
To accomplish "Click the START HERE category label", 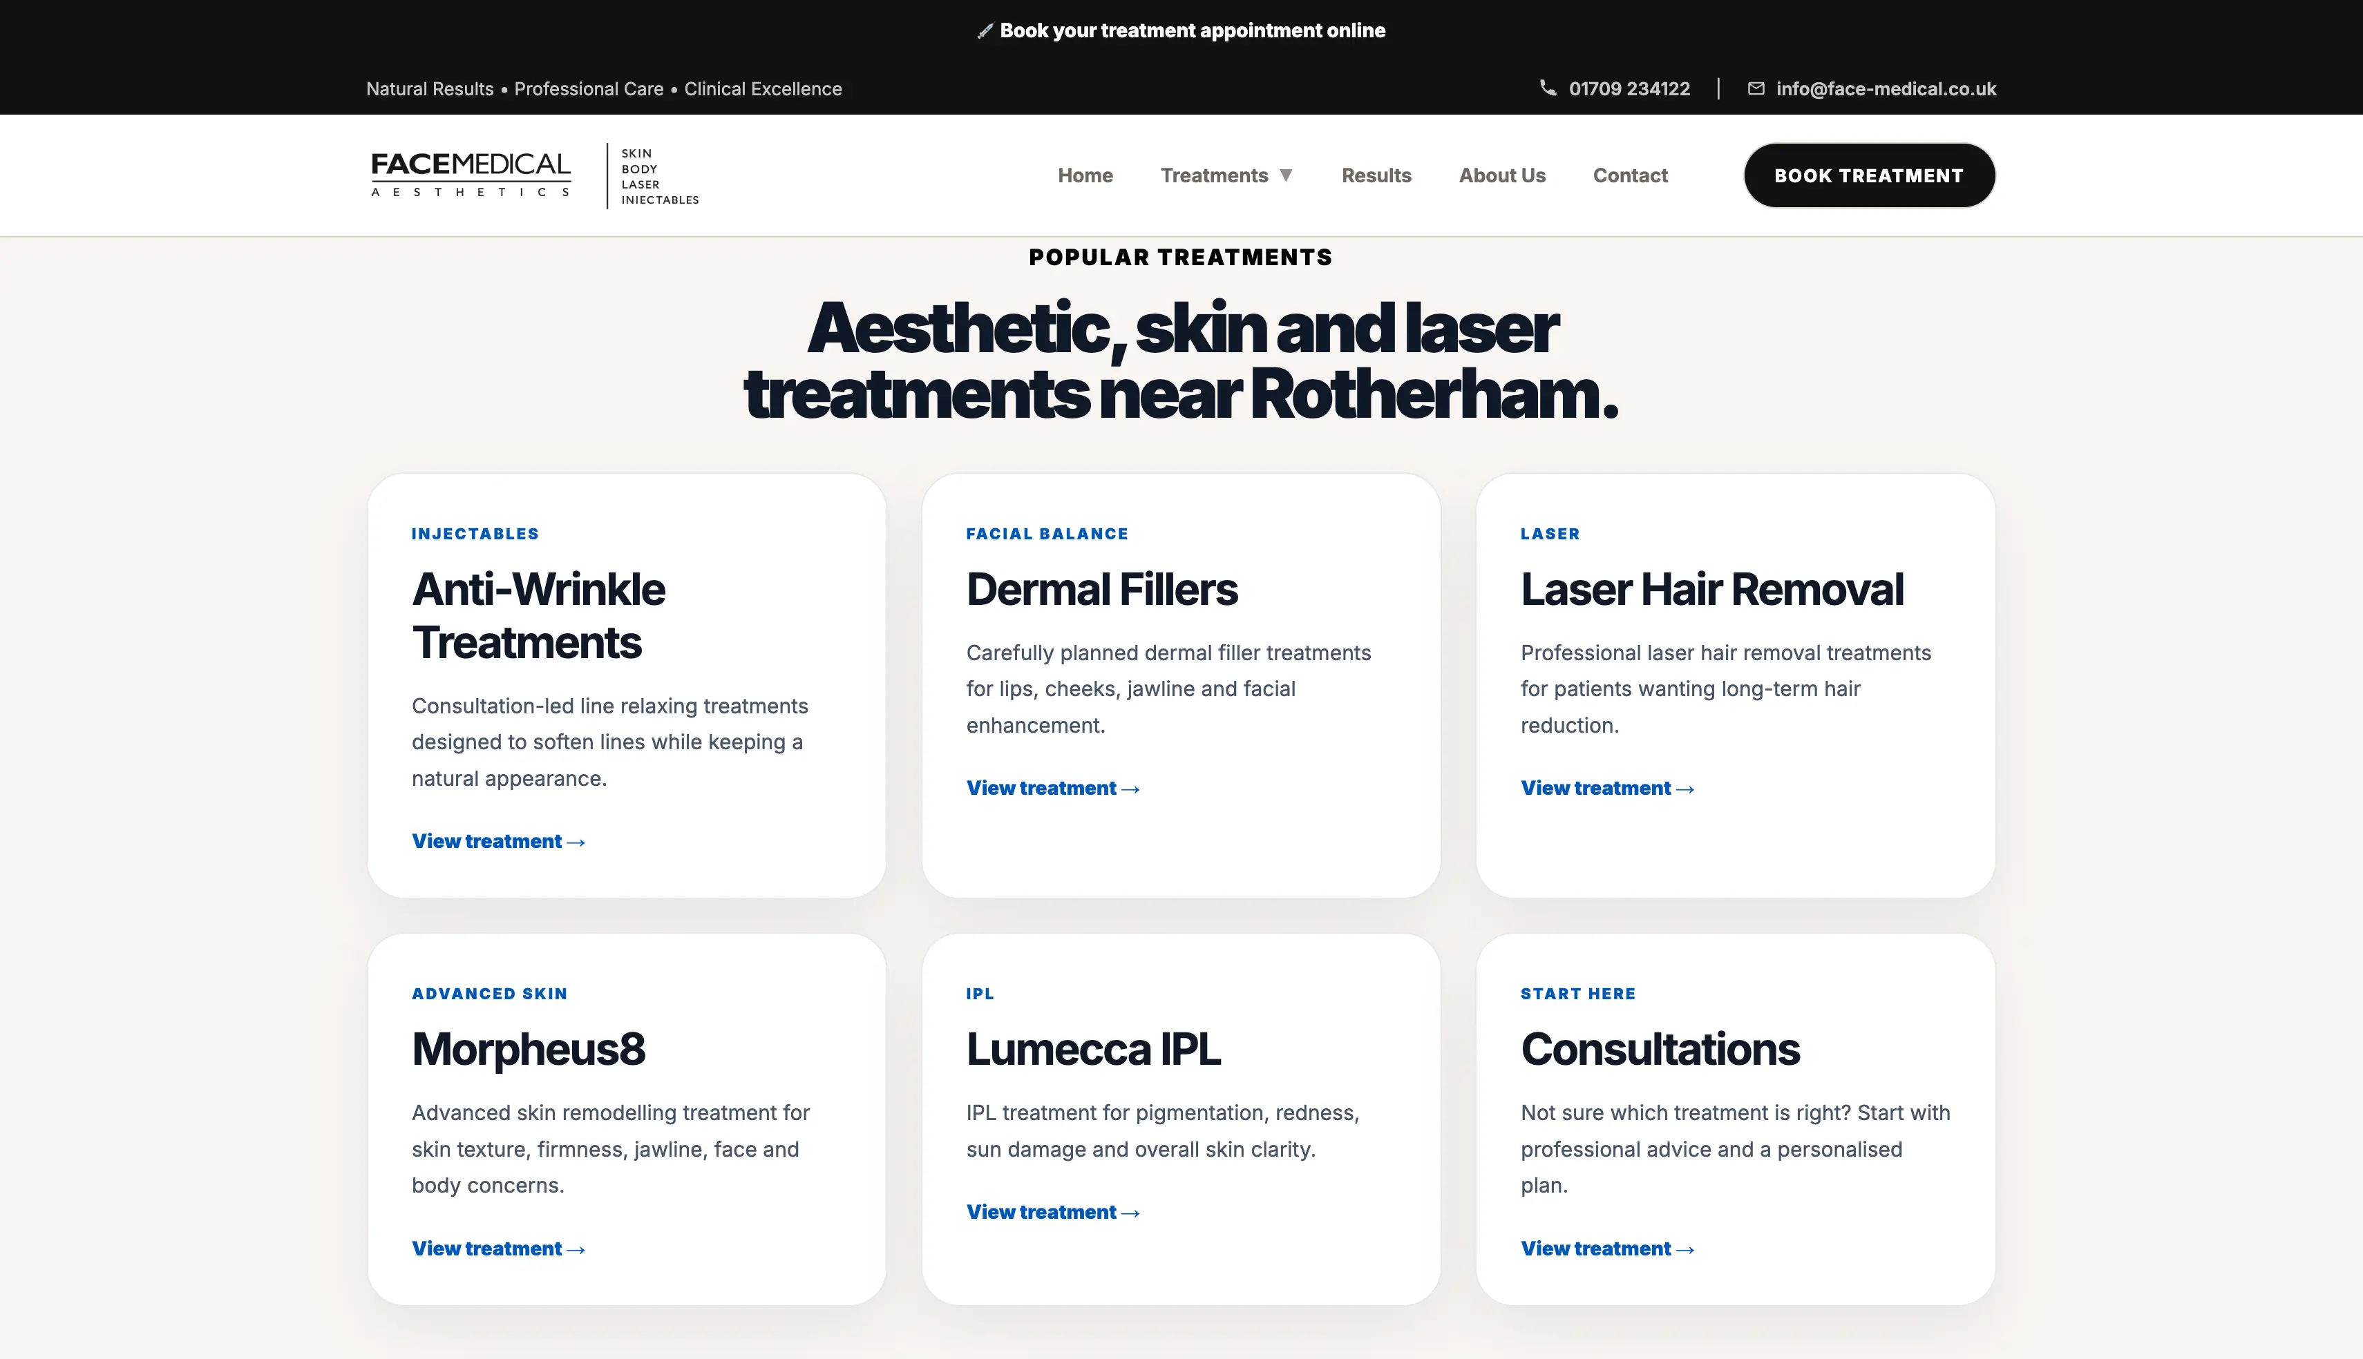I will pos(1578,994).
